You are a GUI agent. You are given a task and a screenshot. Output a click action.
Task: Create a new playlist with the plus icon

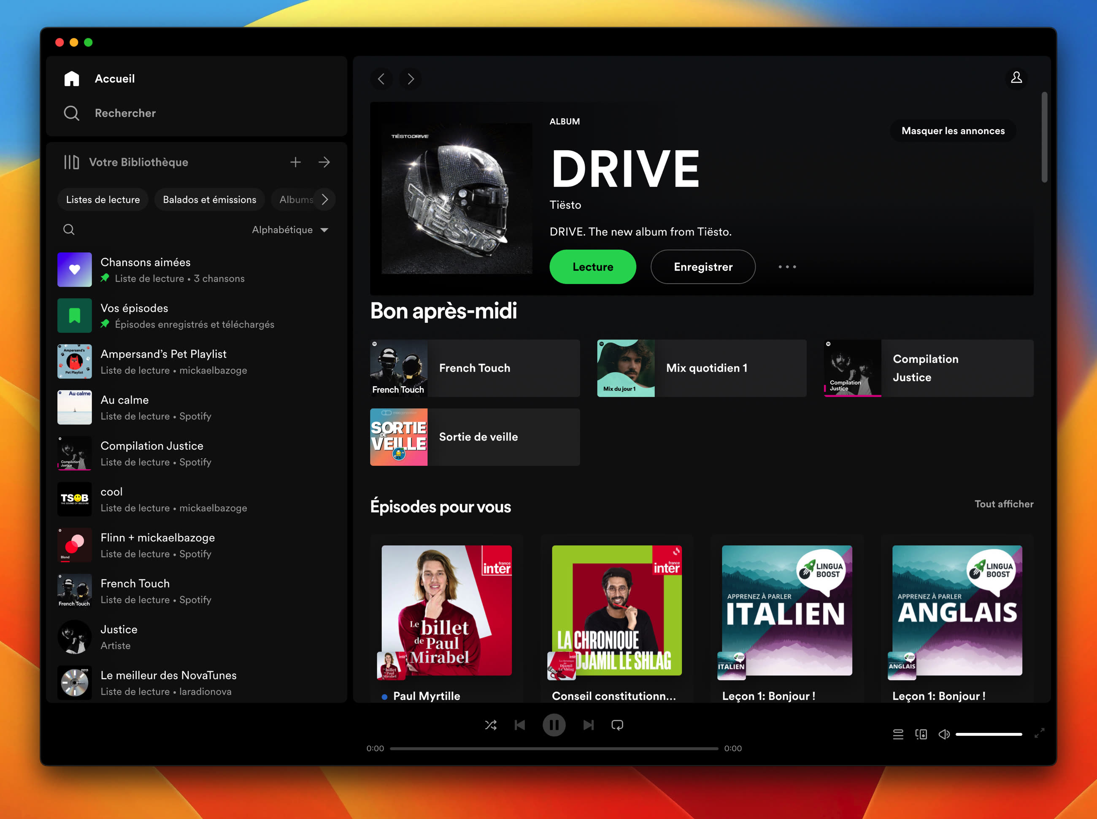[x=295, y=162]
